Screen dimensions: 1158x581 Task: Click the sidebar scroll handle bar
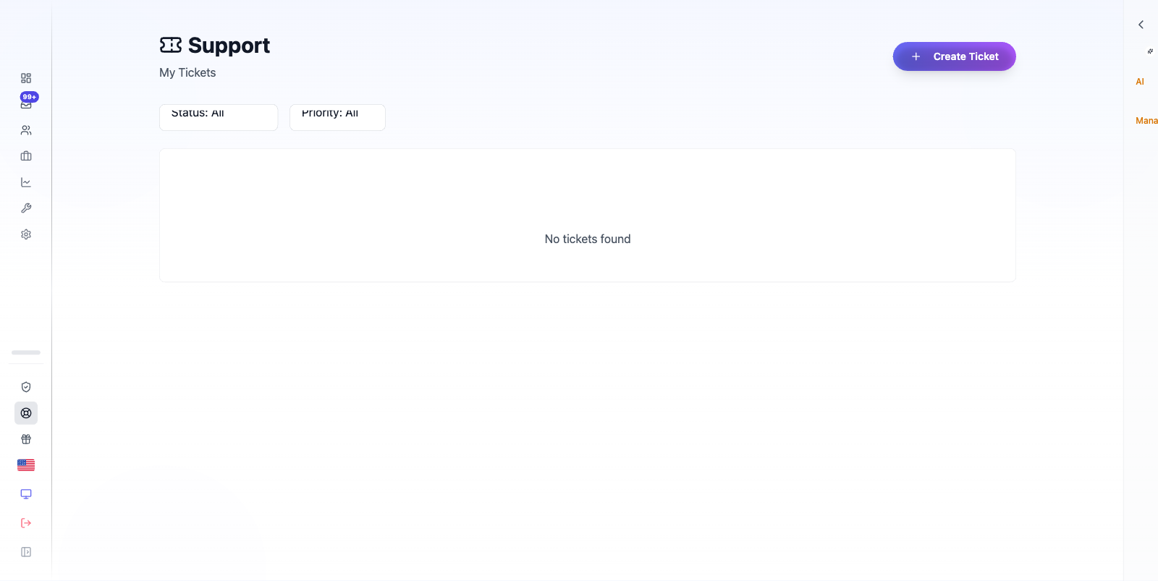pyautogui.click(x=26, y=352)
